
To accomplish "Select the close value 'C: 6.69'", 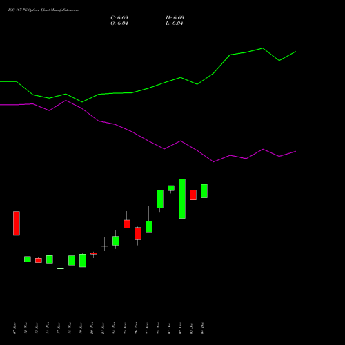I will [119, 18].
